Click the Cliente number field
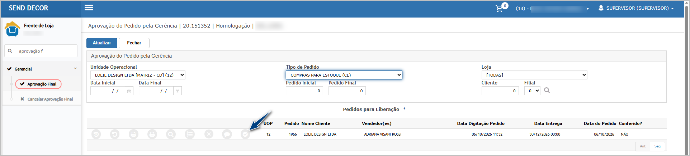The image size is (690, 156). point(500,91)
